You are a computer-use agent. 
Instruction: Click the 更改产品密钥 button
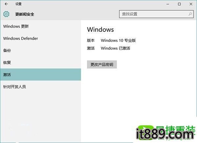click(x=102, y=65)
